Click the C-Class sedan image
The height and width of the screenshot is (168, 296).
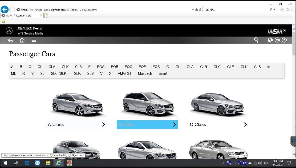click(217, 104)
